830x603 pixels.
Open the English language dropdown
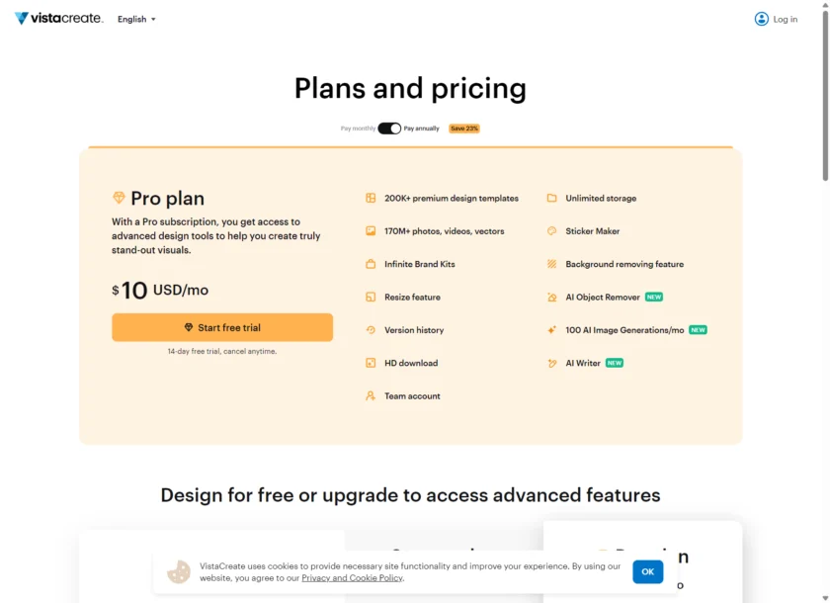pos(135,19)
